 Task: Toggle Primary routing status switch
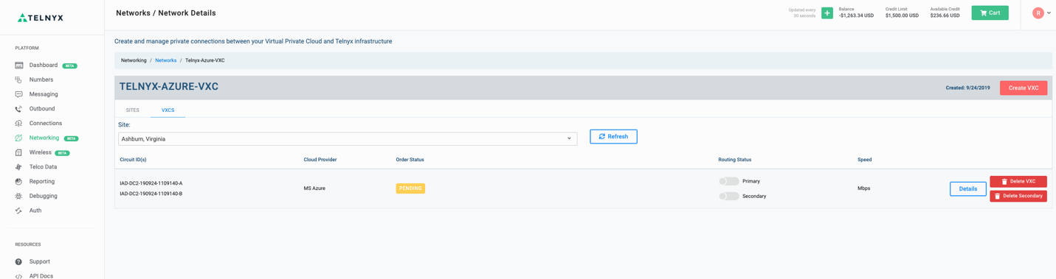[728, 181]
